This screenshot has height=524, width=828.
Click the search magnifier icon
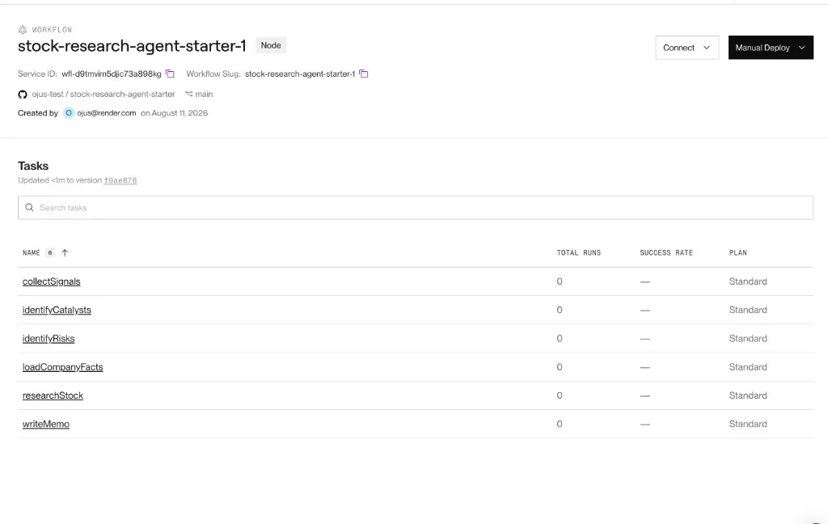click(x=30, y=208)
